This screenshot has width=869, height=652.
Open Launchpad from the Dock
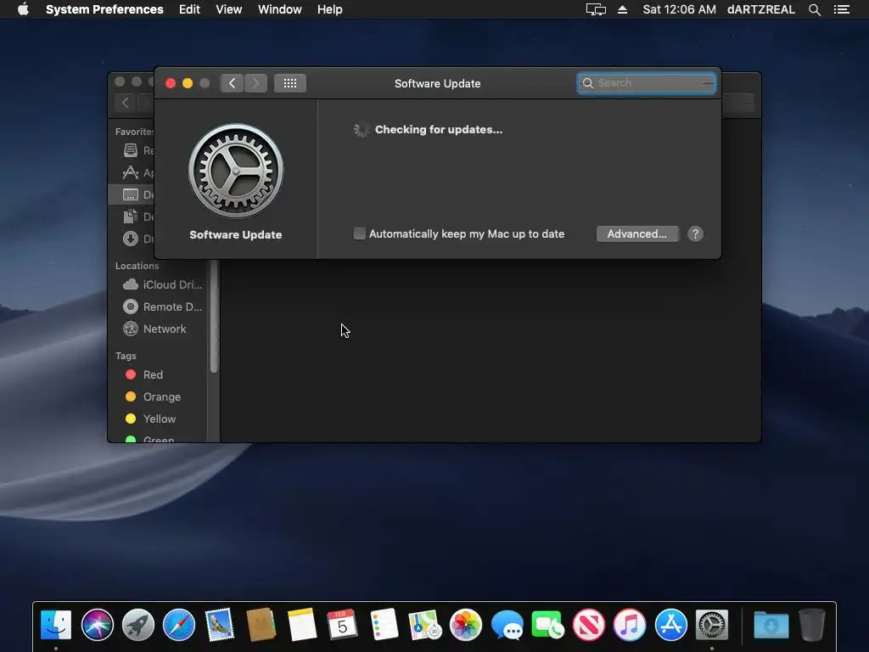pos(138,625)
